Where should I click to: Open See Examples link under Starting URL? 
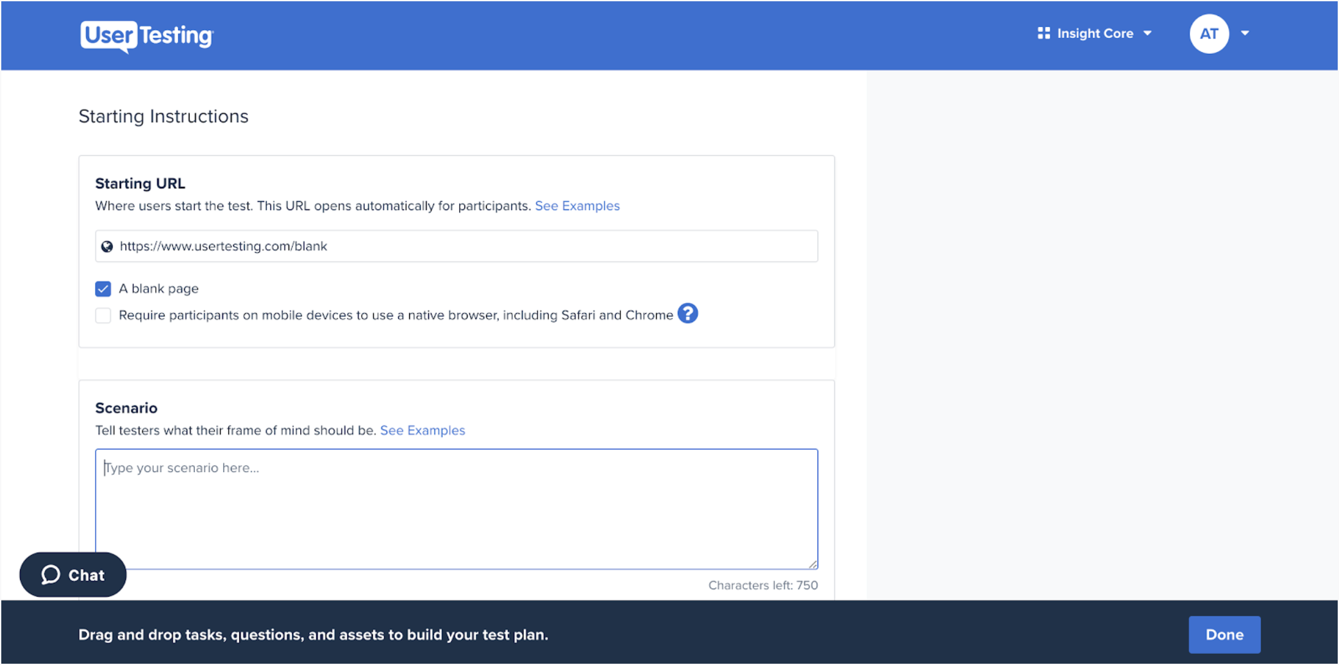point(577,206)
